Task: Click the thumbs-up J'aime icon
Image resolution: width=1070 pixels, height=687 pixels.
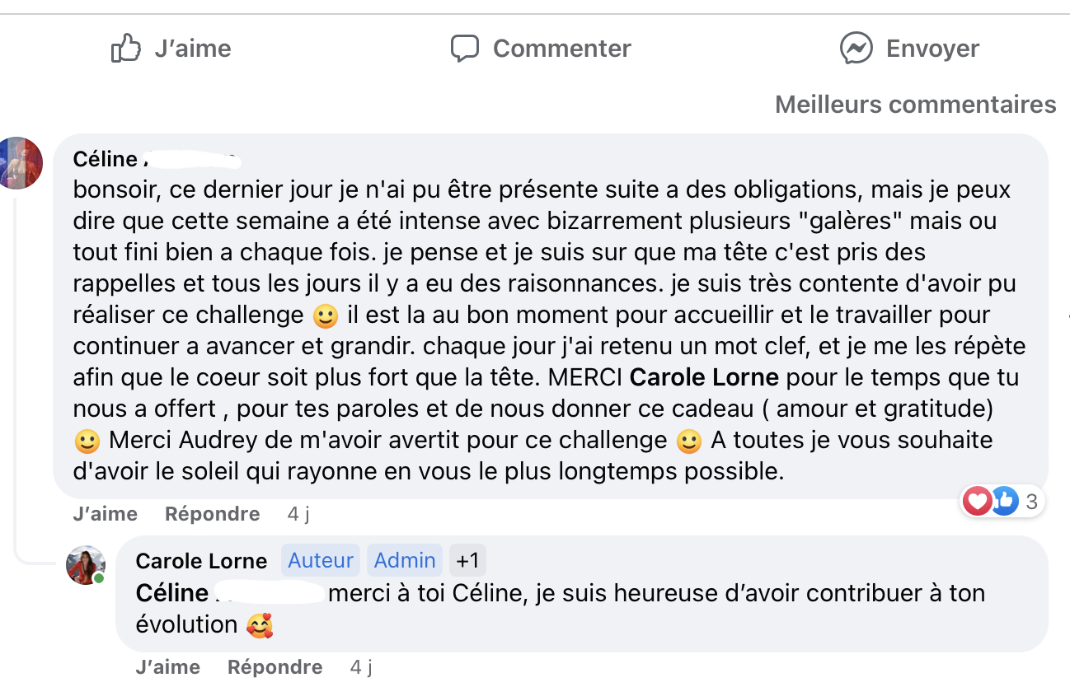Action: pyautogui.click(x=126, y=49)
